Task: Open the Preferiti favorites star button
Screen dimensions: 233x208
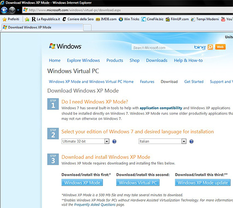Action: tap(11, 19)
